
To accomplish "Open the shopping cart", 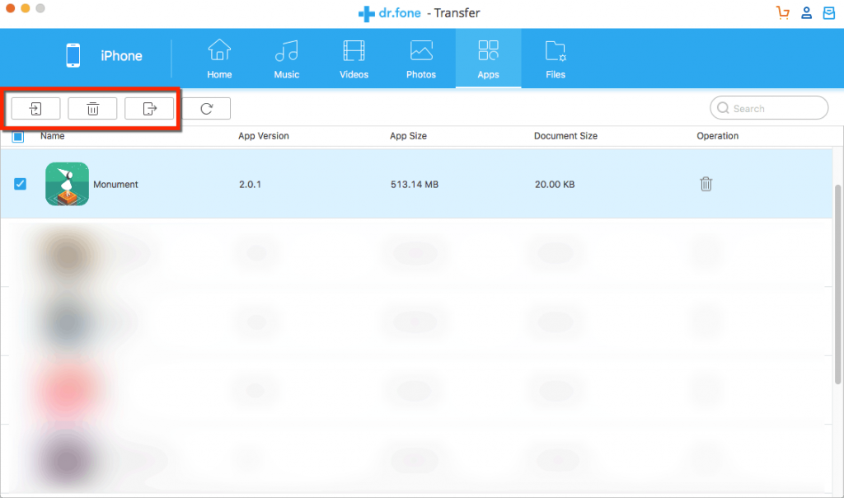I will pyautogui.click(x=781, y=12).
